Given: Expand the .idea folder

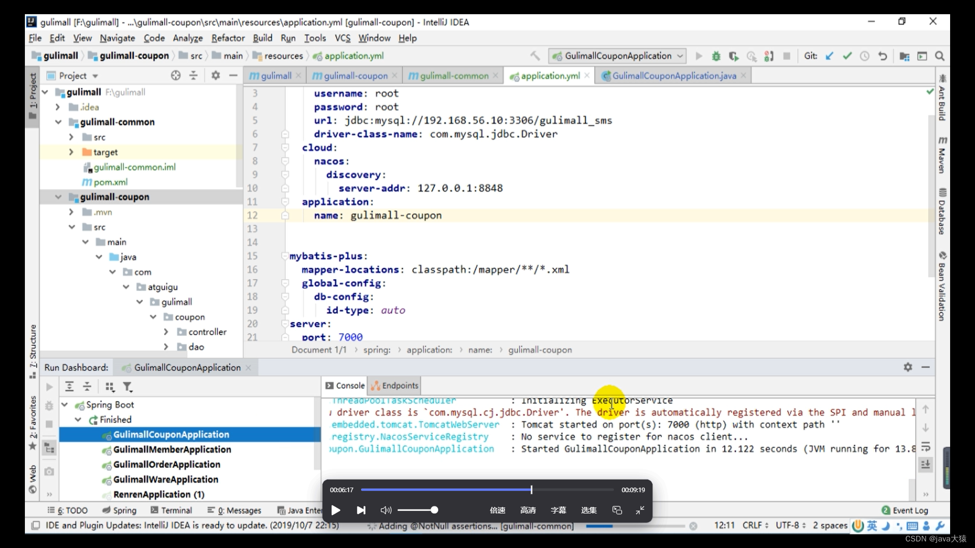Looking at the screenshot, I should click(x=57, y=107).
